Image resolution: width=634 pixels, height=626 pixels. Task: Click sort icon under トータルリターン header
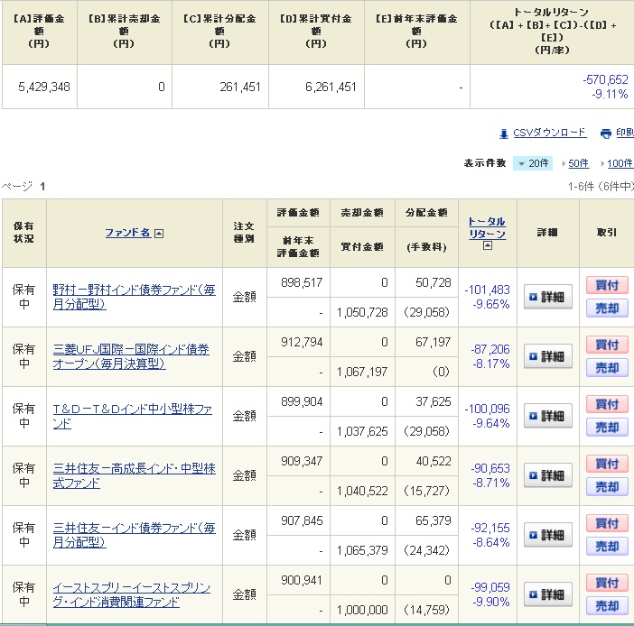tap(487, 245)
